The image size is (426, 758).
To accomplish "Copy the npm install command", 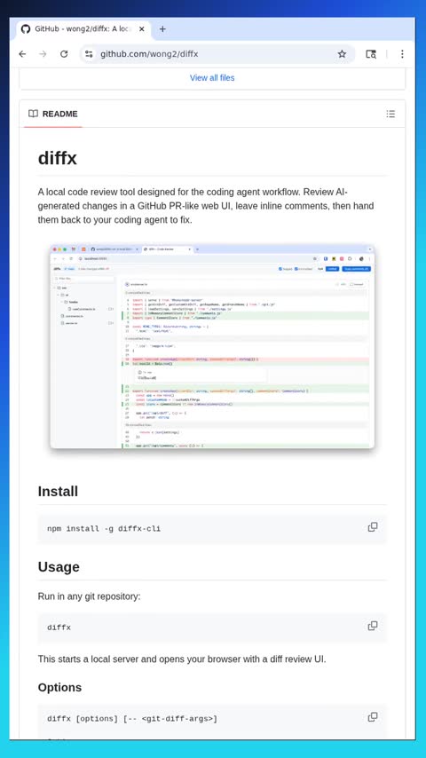I will pyautogui.click(x=373, y=527).
